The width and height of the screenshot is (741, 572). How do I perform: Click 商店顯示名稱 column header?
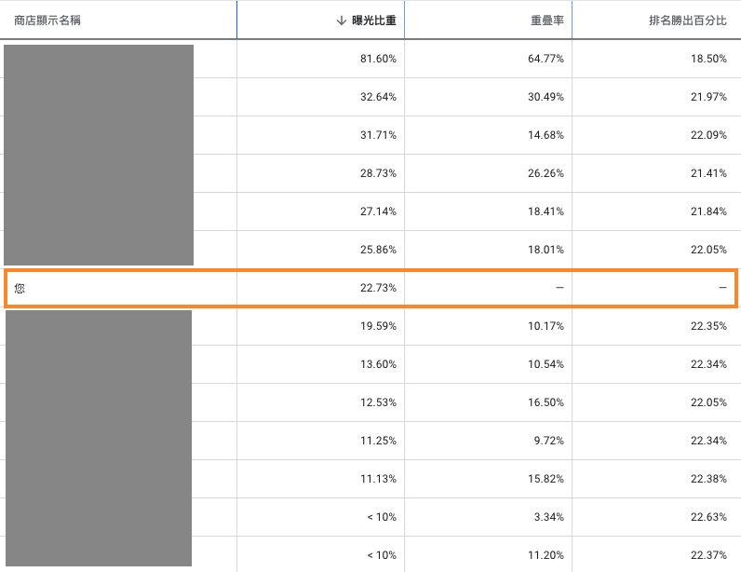pyautogui.click(x=47, y=20)
